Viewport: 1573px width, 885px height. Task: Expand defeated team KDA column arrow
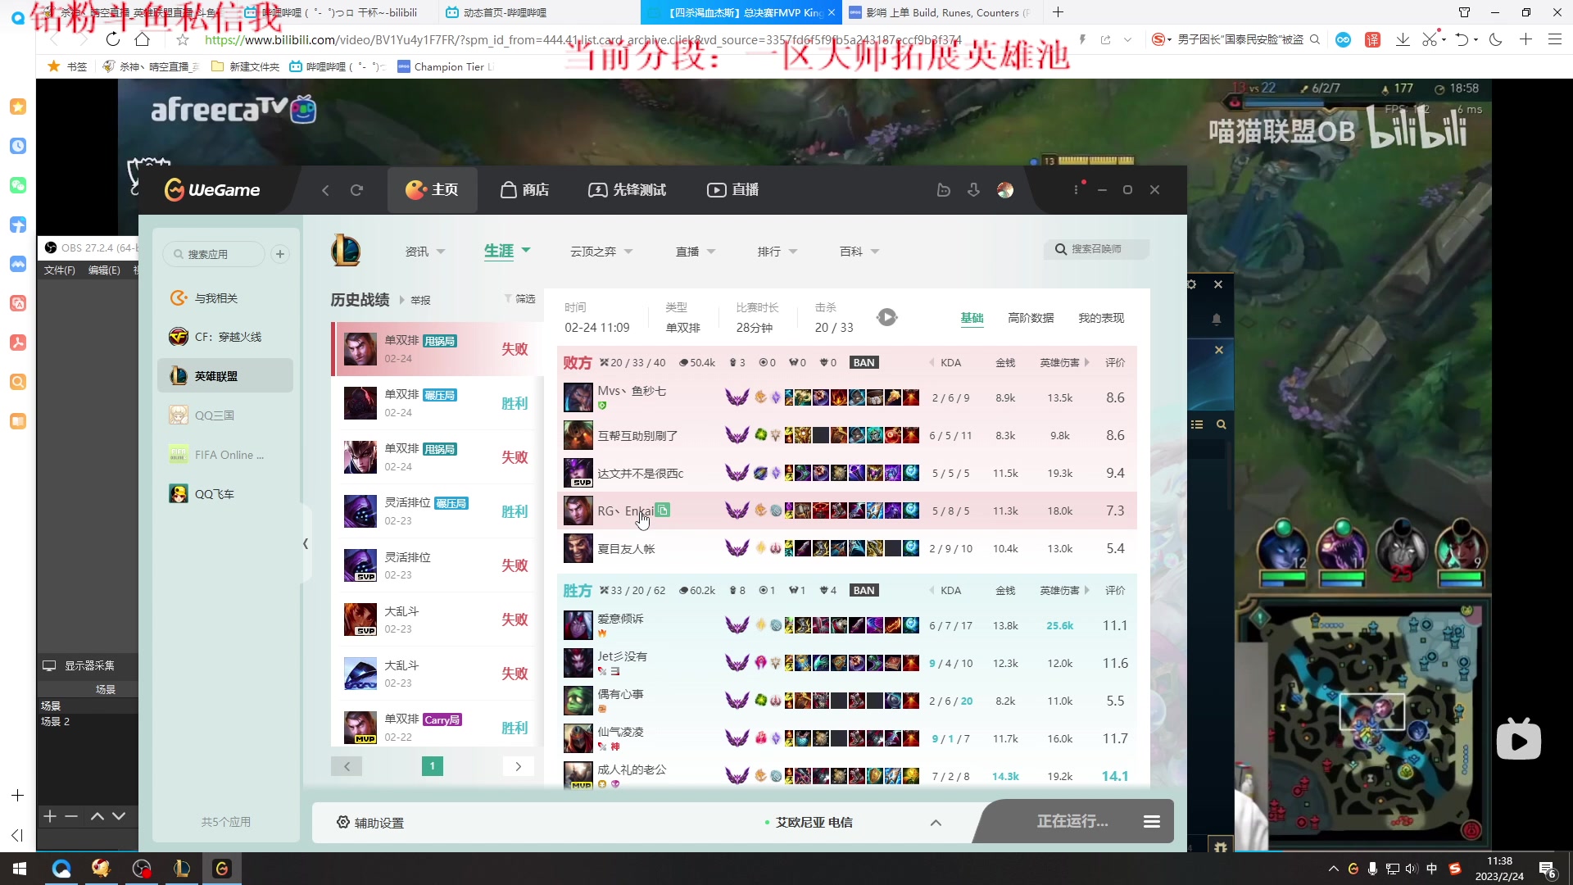coord(932,363)
